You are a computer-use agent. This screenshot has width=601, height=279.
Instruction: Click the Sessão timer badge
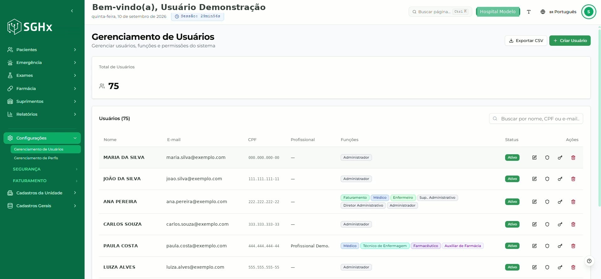click(x=197, y=16)
